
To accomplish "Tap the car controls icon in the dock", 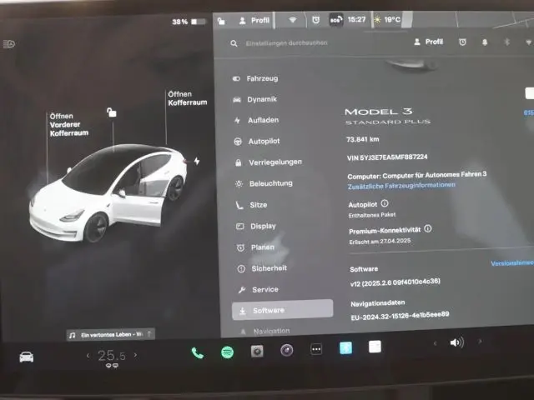I will pos(26,357).
